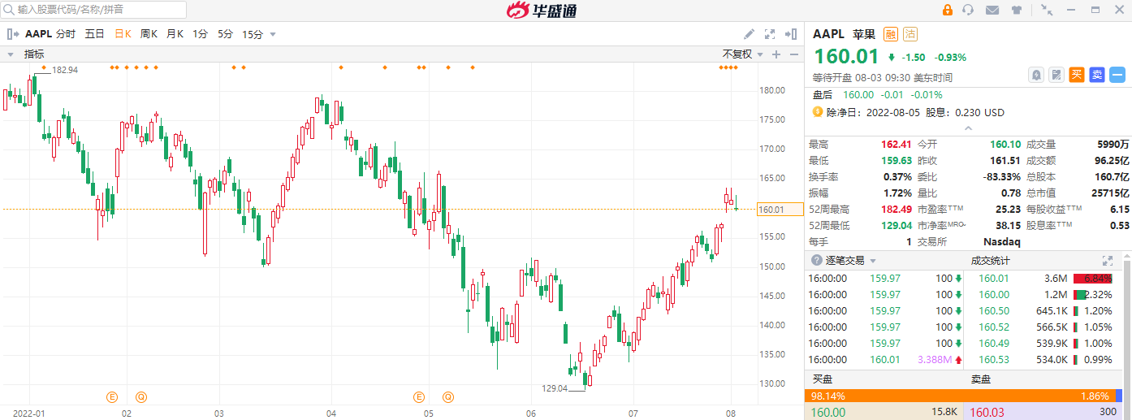The height and width of the screenshot is (420, 1132).
Task: Switch to compact mode arrows icon
Action: (1047, 10)
